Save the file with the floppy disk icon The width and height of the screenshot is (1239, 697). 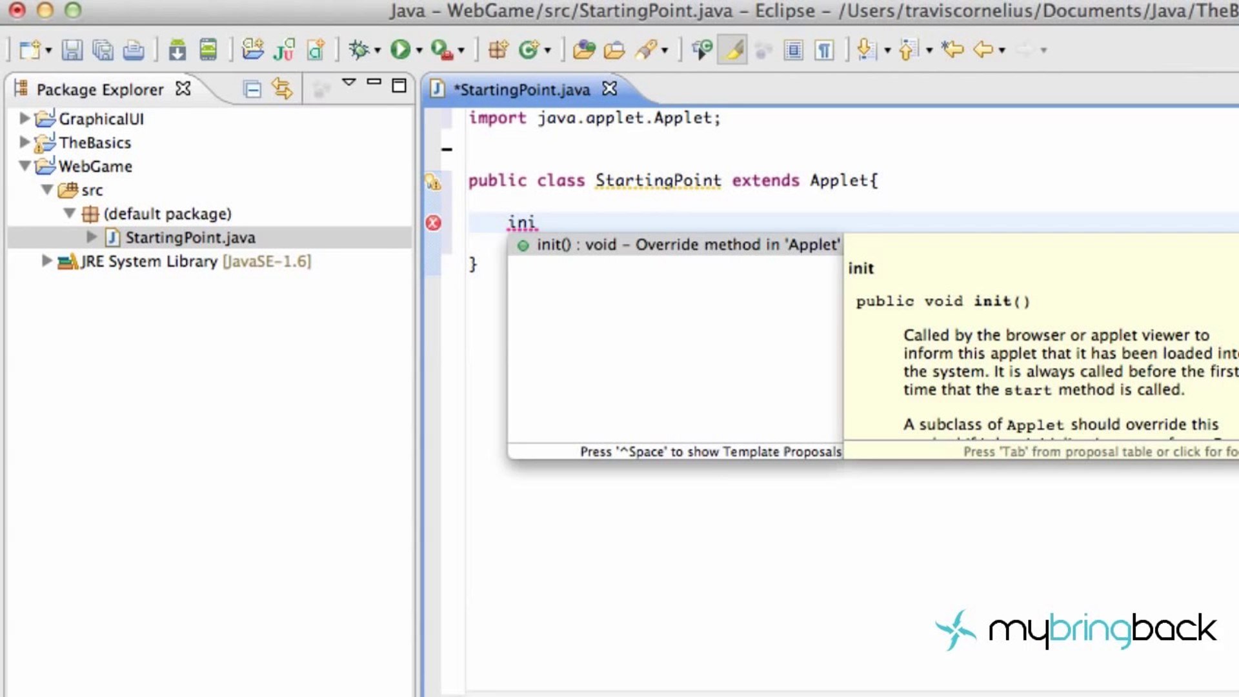(72, 50)
